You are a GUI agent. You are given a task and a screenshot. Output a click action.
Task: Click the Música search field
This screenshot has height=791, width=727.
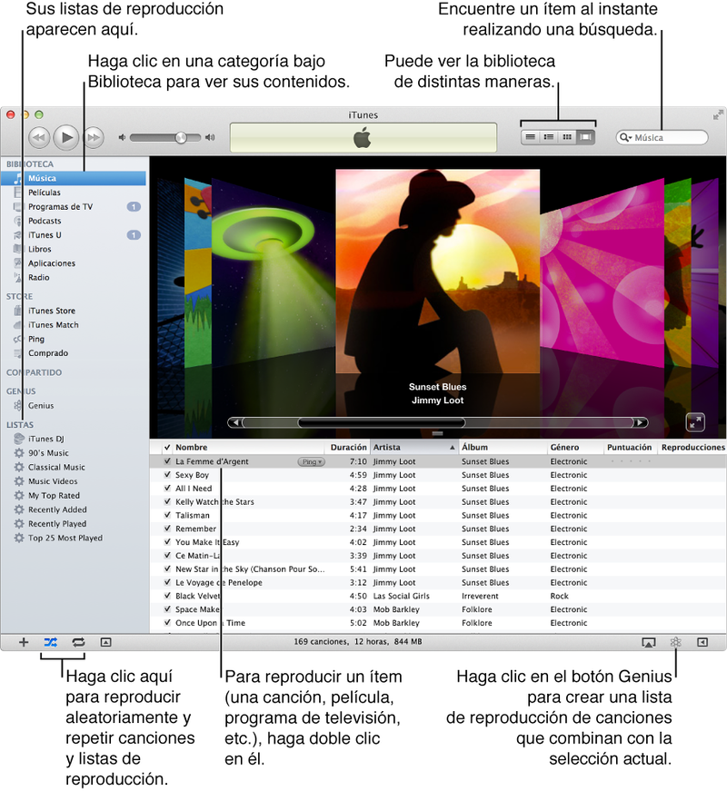662,137
